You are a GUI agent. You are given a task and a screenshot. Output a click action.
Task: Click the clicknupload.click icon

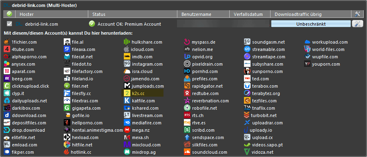tap(7, 86)
